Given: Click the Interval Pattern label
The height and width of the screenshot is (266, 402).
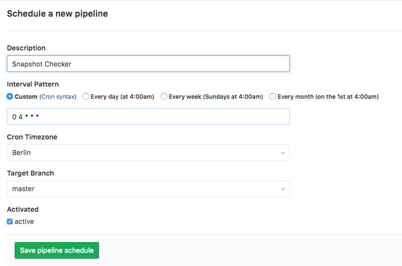Looking at the screenshot, I should pyautogui.click(x=33, y=84).
